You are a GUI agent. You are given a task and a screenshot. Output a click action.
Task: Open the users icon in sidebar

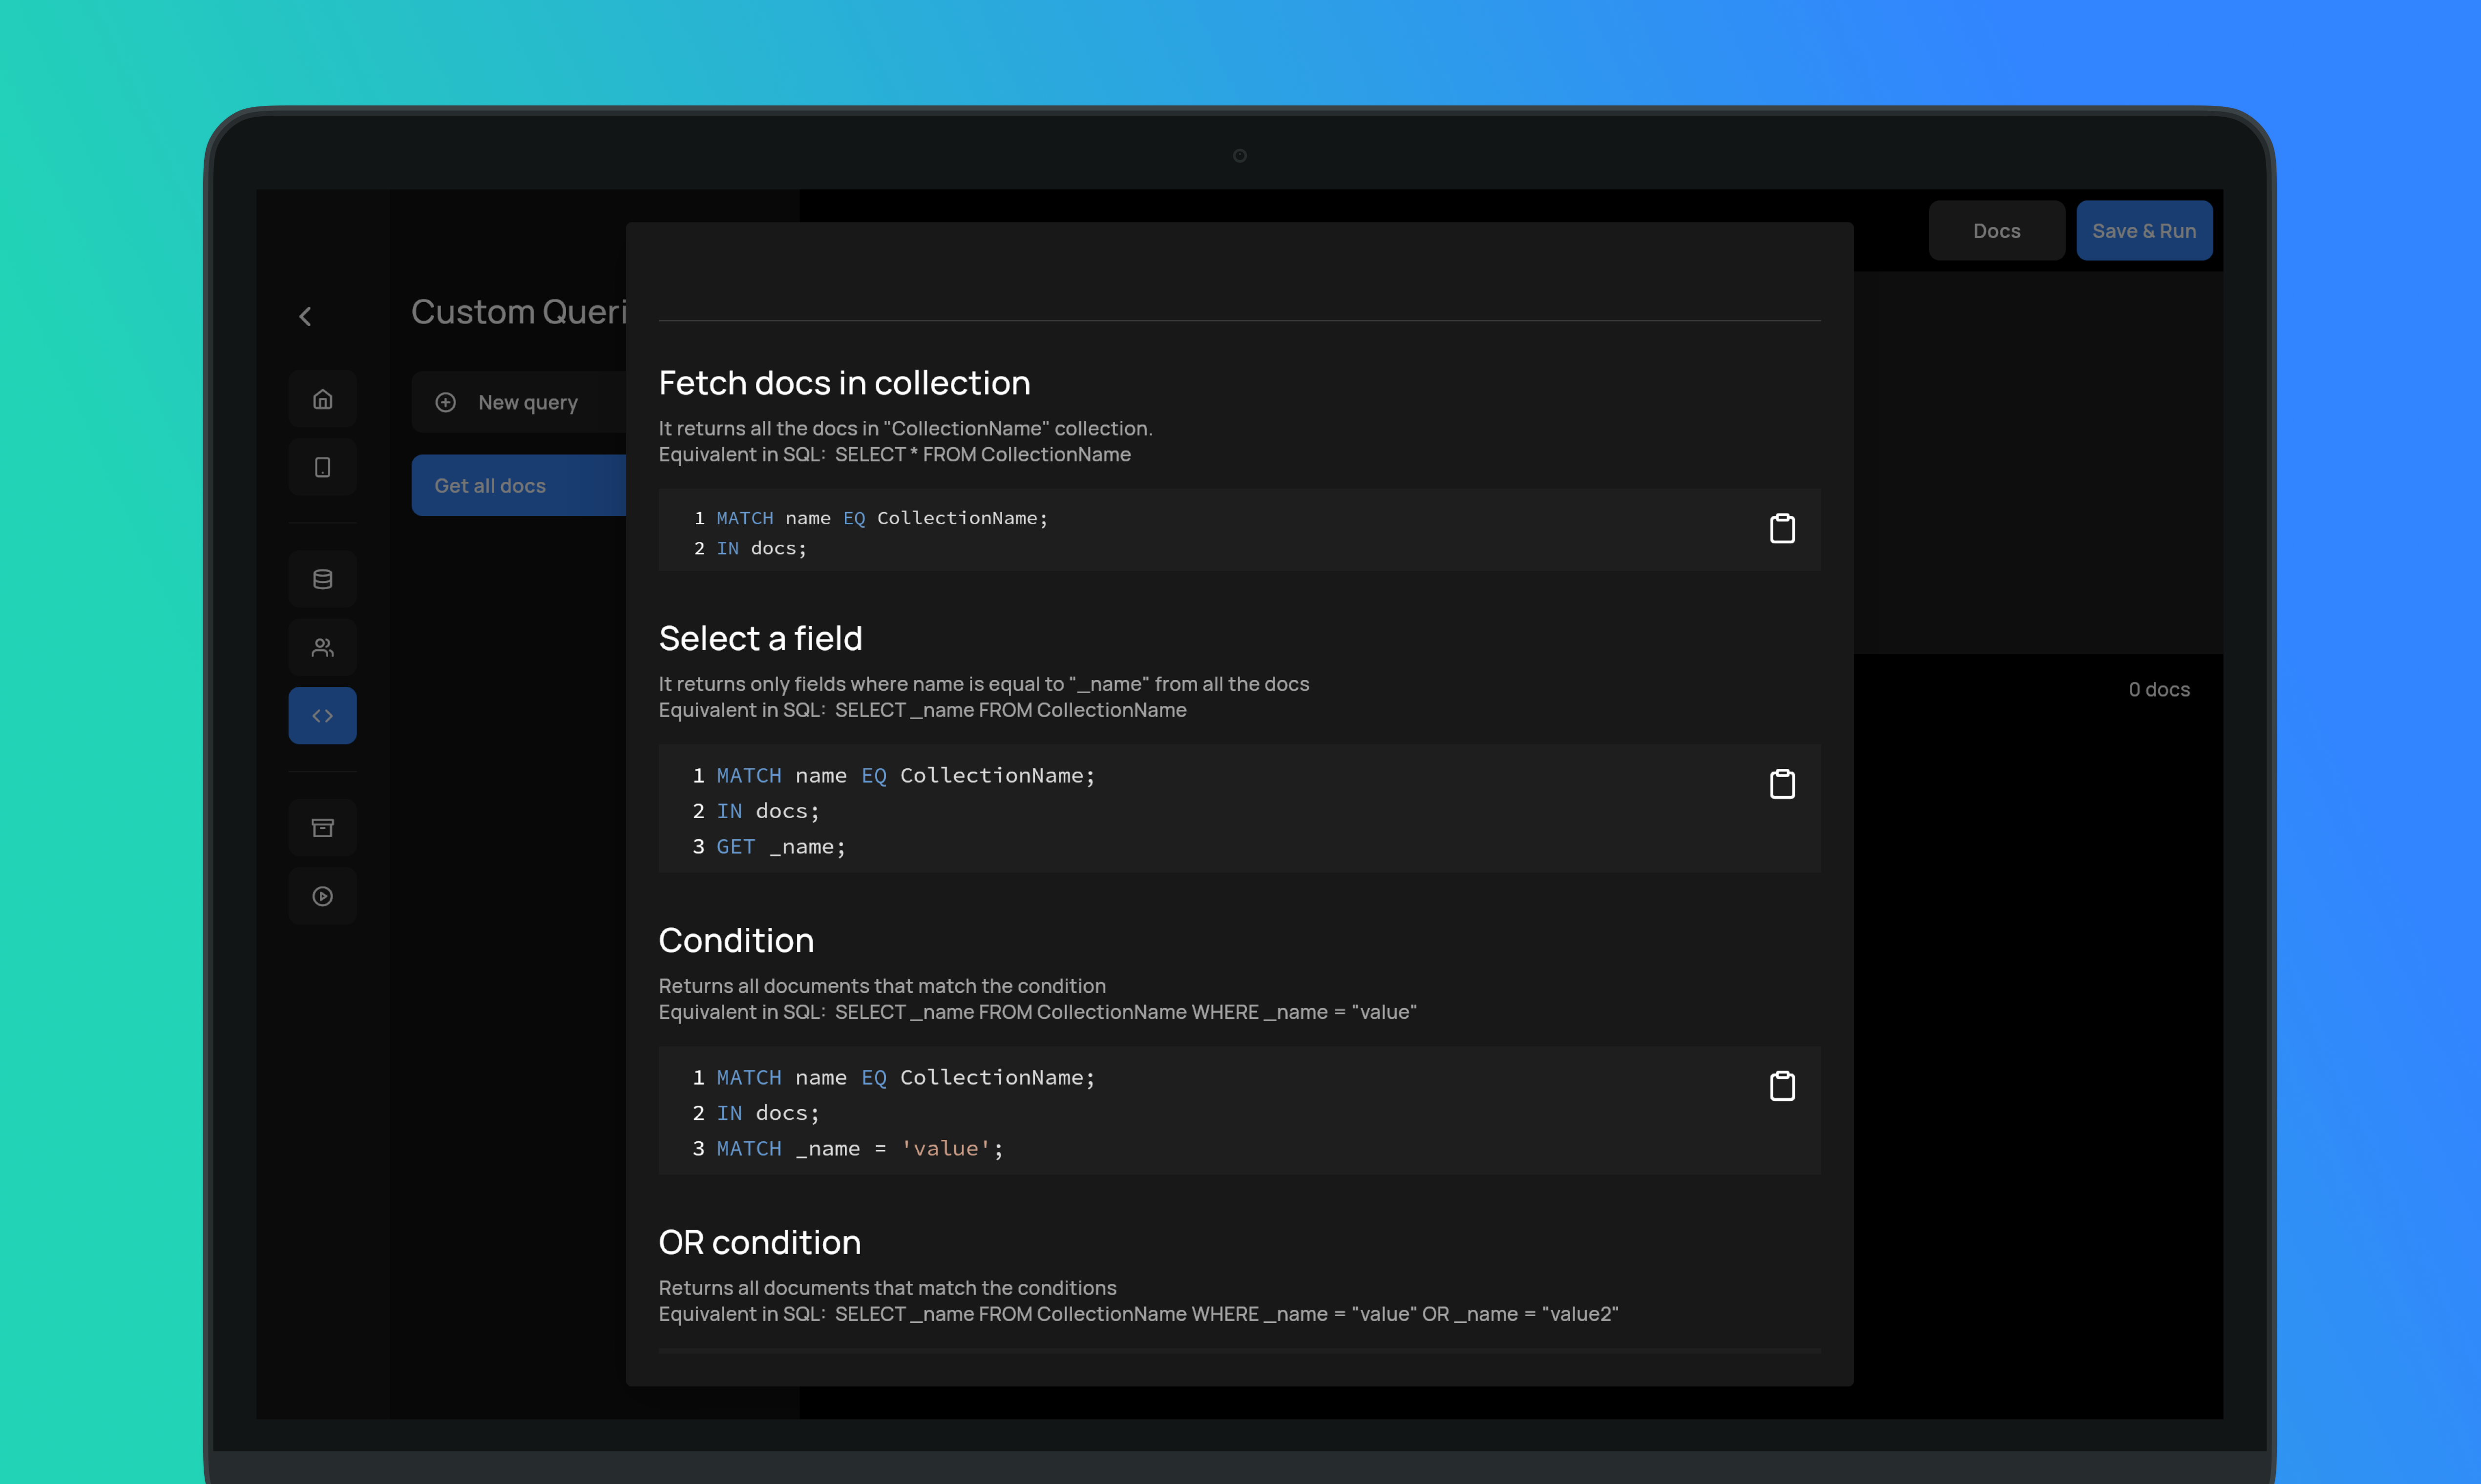pyautogui.click(x=322, y=647)
